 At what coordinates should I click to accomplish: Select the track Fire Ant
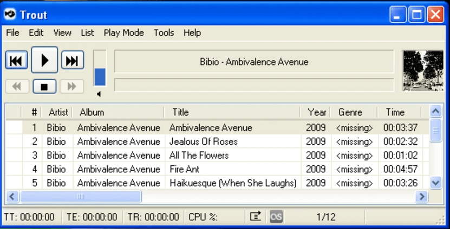click(184, 169)
